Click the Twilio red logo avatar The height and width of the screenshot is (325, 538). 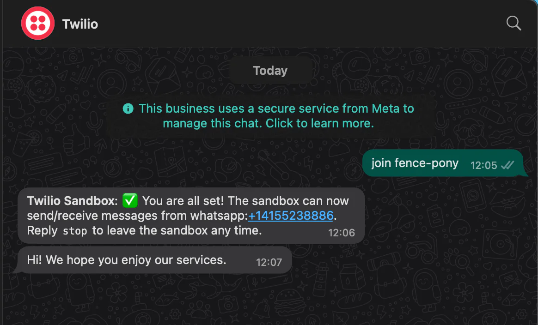coord(38,23)
